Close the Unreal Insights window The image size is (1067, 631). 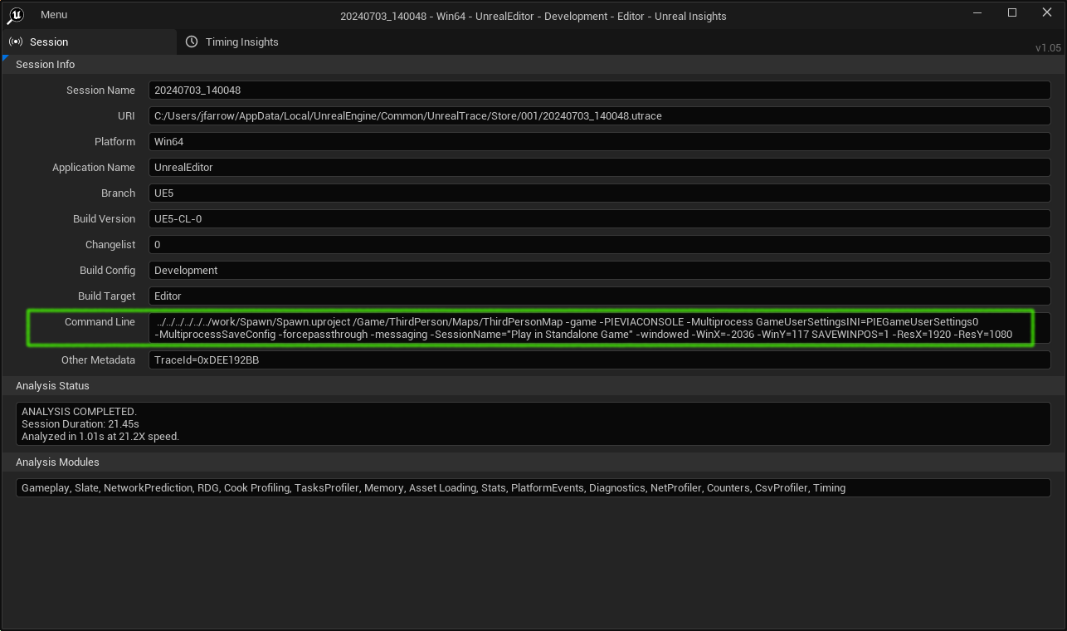coord(1047,13)
